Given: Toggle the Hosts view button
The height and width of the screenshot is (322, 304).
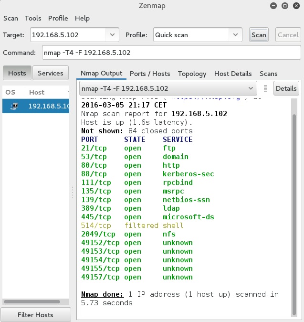Looking at the screenshot, I should tap(17, 73).
